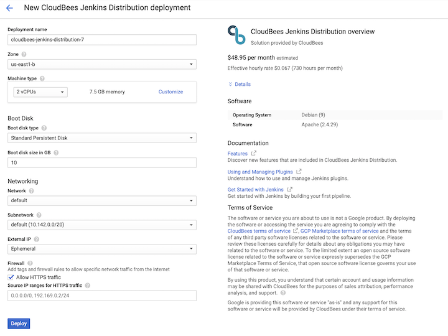The height and width of the screenshot is (336, 448).
Task: Click the help icon next to Zone
Action: coord(24,54)
